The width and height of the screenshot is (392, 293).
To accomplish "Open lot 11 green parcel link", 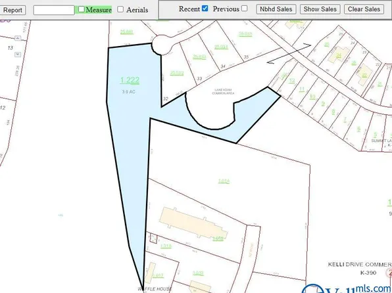I will pos(302,89).
